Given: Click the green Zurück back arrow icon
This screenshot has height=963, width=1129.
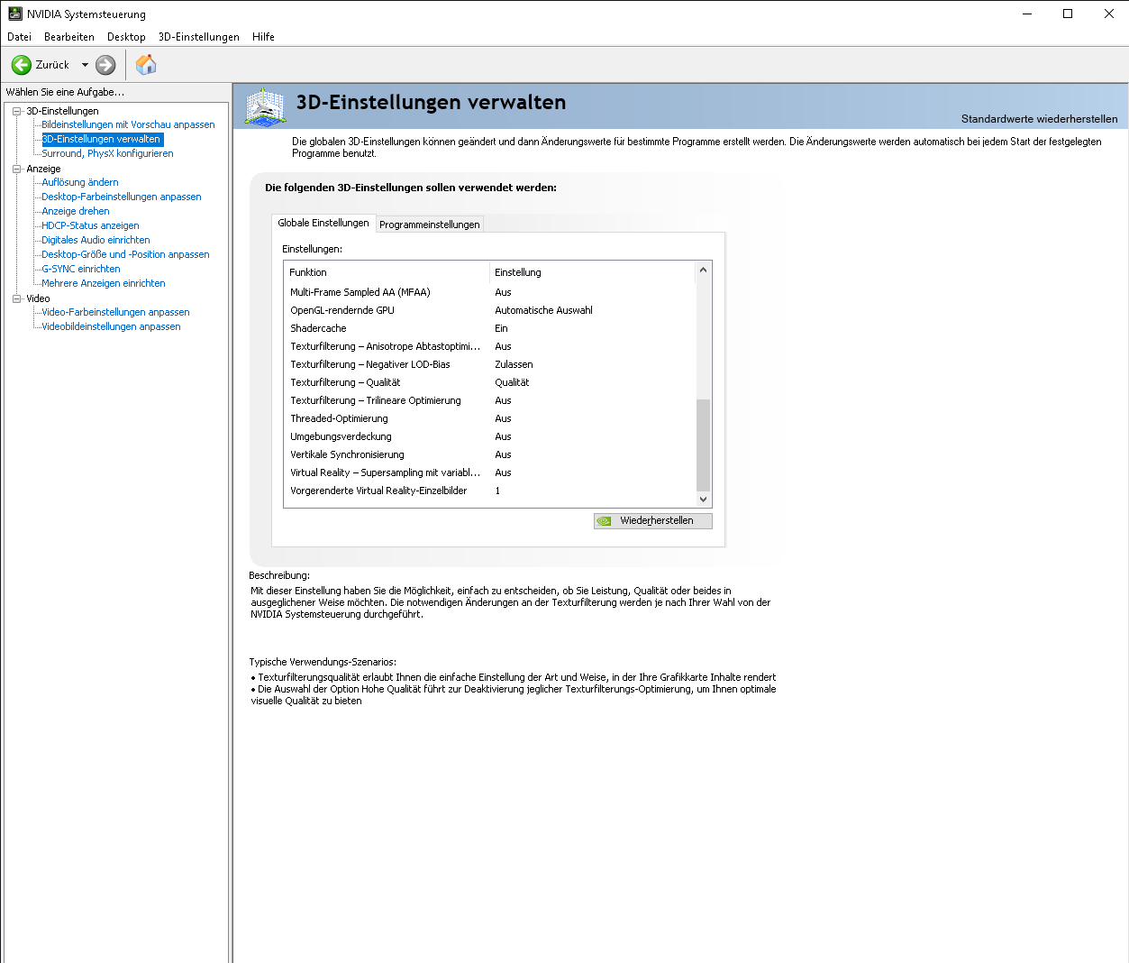Looking at the screenshot, I should click(x=21, y=65).
